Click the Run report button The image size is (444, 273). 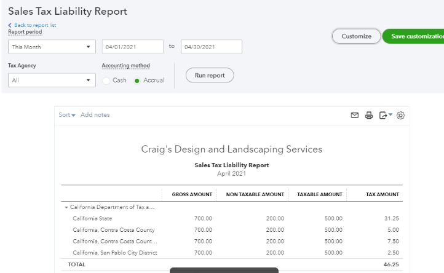click(210, 76)
